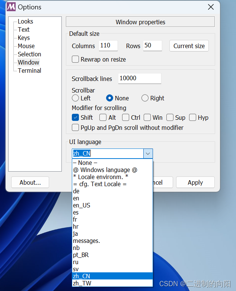Select Looks in the options tree
Screen dimensions: 236x291
tap(25, 21)
